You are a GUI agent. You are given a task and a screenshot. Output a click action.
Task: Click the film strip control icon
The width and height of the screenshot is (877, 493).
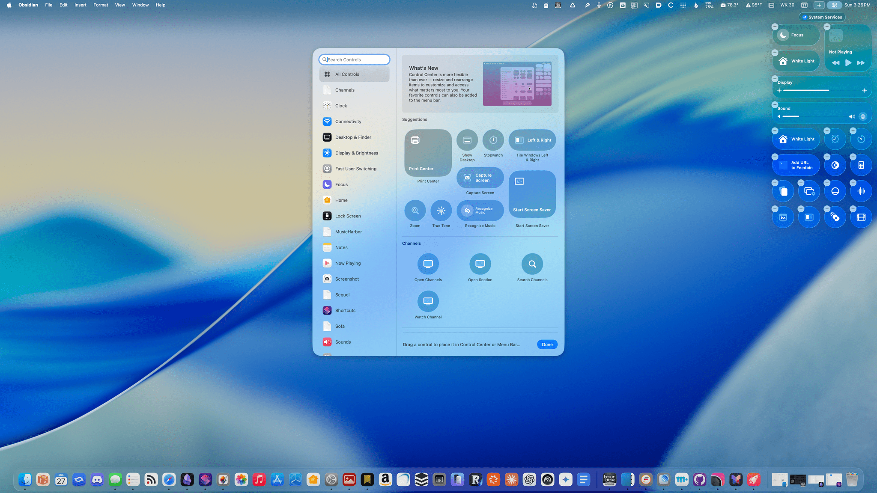click(x=861, y=217)
